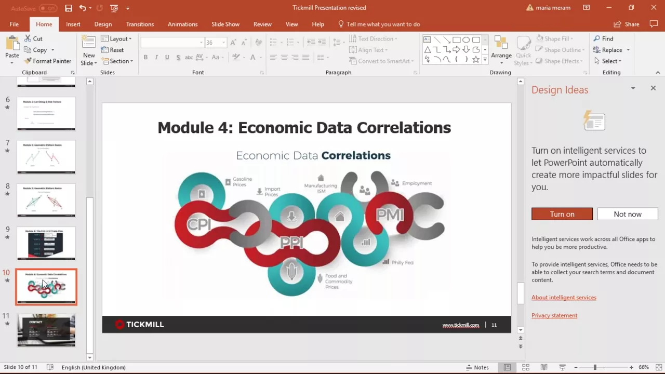Screen dimensions: 665x374
Task: Click the Numbering list icon
Action: (290, 43)
